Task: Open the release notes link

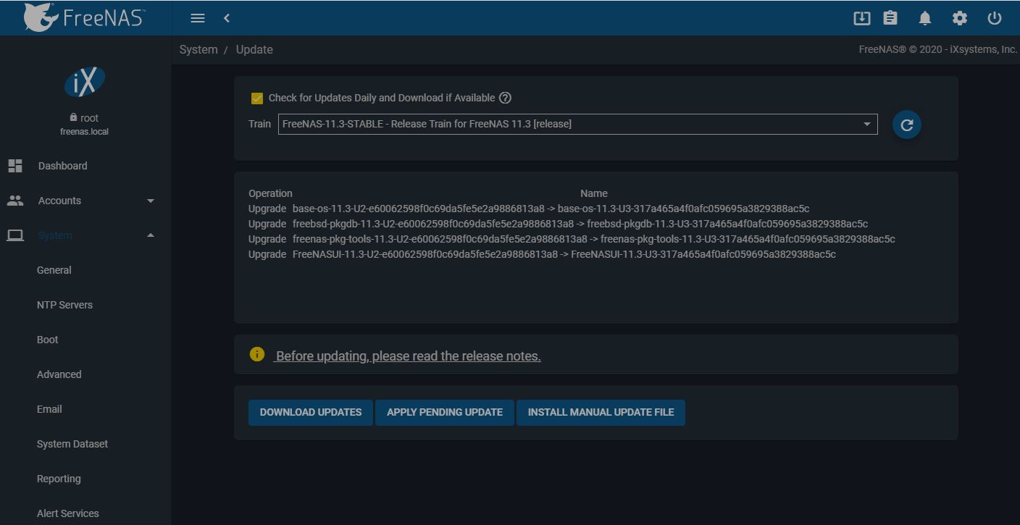Action: (x=408, y=356)
